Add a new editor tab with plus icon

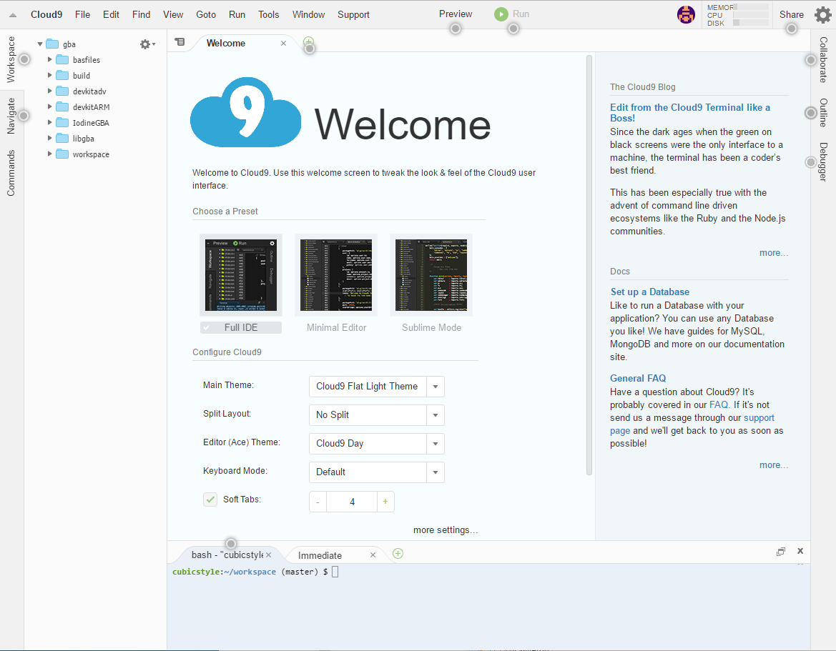point(308,41)
